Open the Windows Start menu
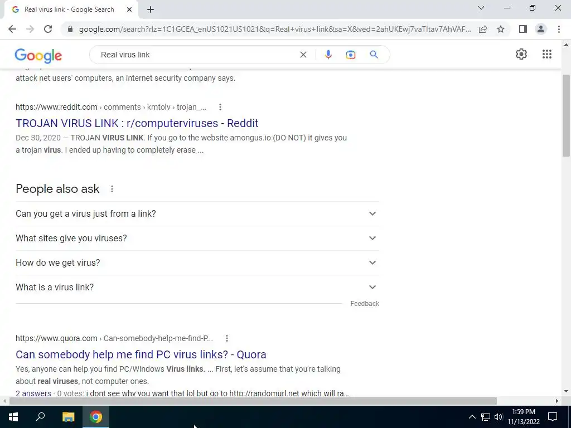 point(13,417)
